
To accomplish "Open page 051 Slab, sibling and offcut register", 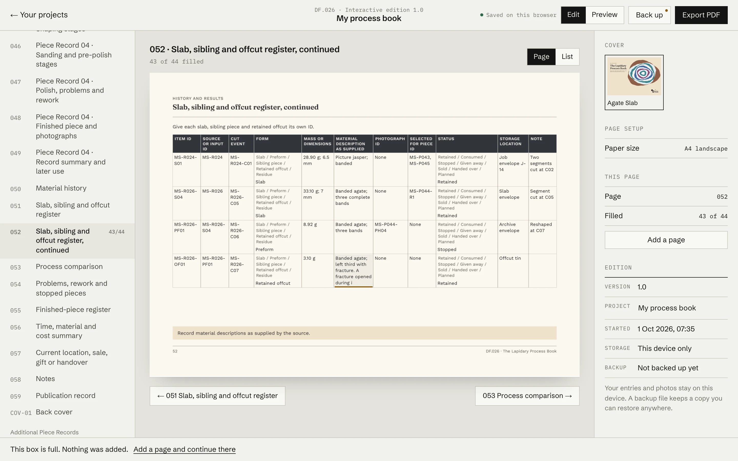I will [x=67, y=210].
